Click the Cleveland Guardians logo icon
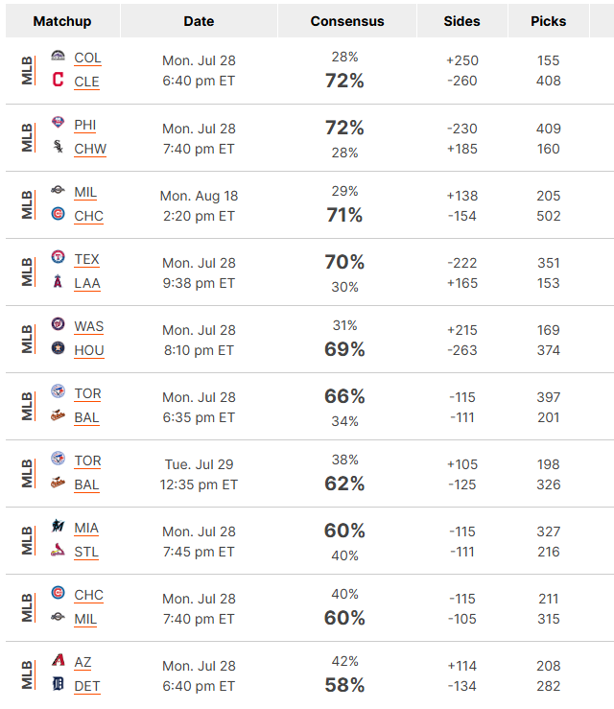This screenshot has width=614, height=709. (58, 79)
